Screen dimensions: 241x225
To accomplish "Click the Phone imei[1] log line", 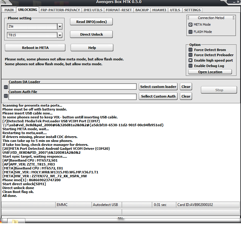I will pyautogui.click(x=31, y=180).
